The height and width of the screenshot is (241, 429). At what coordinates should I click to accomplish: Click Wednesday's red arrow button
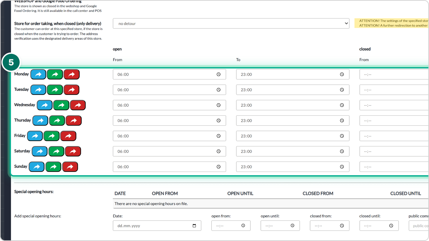78,105
